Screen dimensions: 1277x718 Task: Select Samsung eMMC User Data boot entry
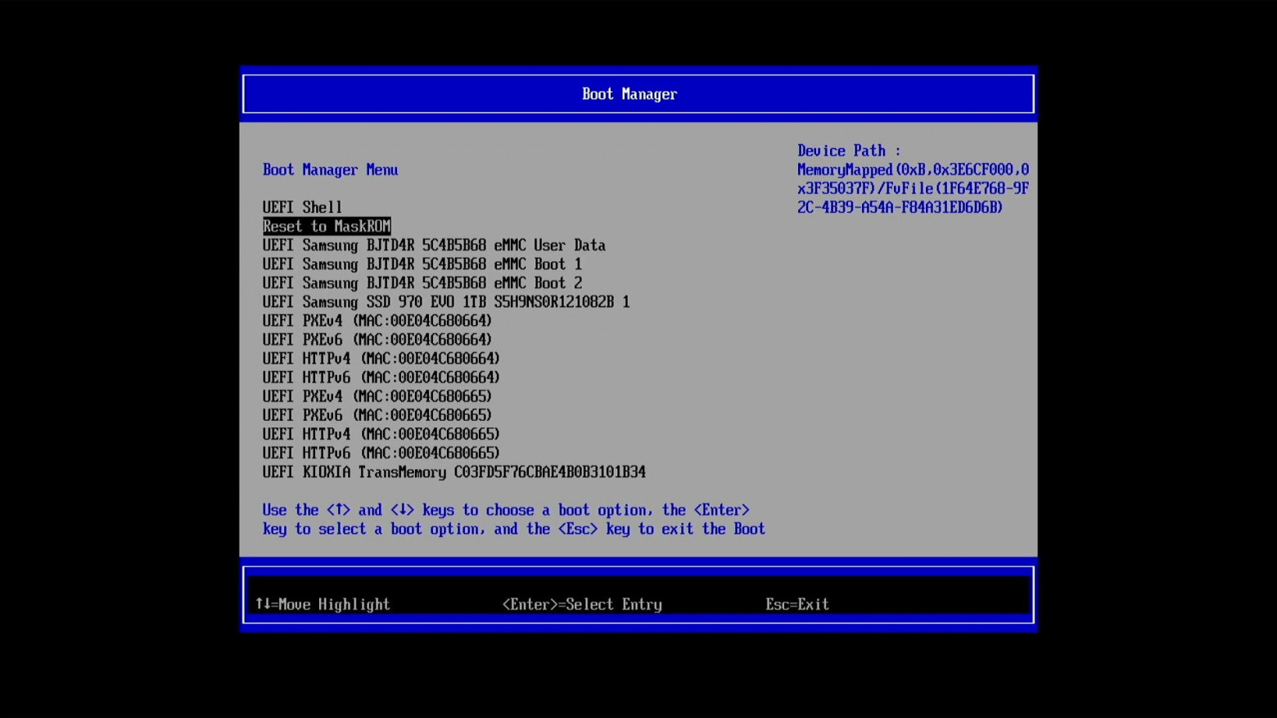(x=434, y=245)
